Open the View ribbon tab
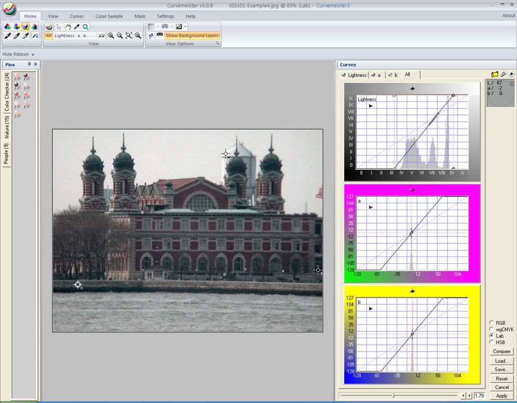The height and width of the screenshot is (403, 517). point(53,16)
